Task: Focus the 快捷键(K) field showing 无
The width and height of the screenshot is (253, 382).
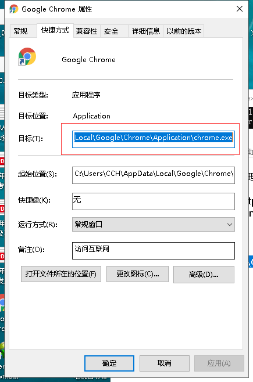Action: point(154,201)
